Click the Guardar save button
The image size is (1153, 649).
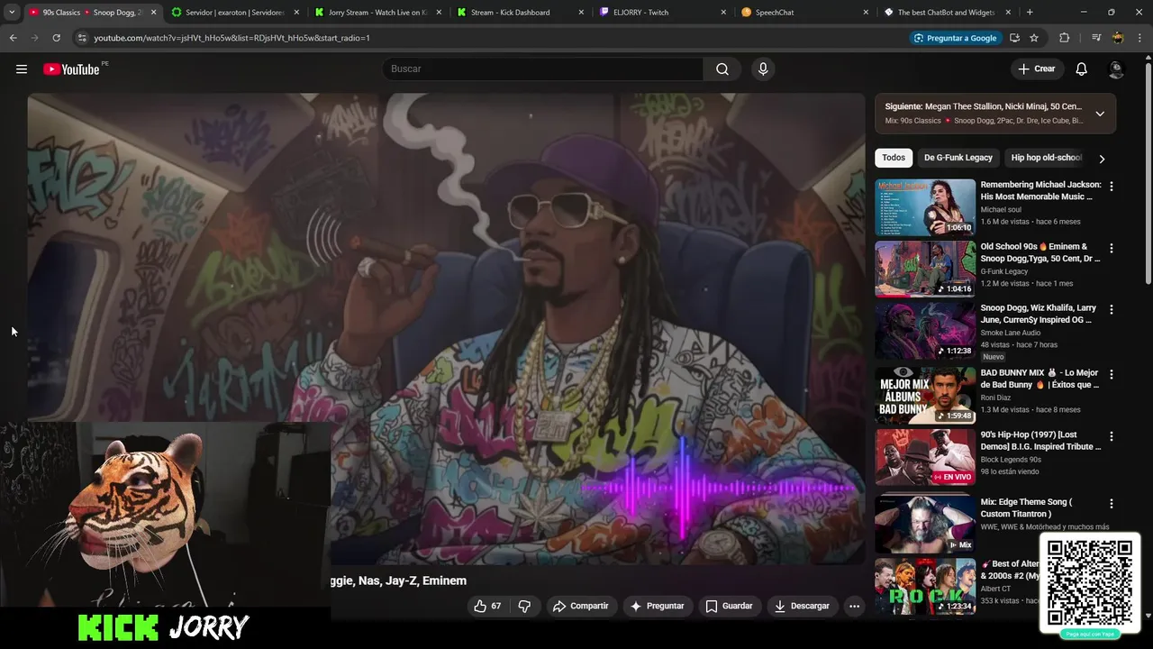(x=728, y=606)
